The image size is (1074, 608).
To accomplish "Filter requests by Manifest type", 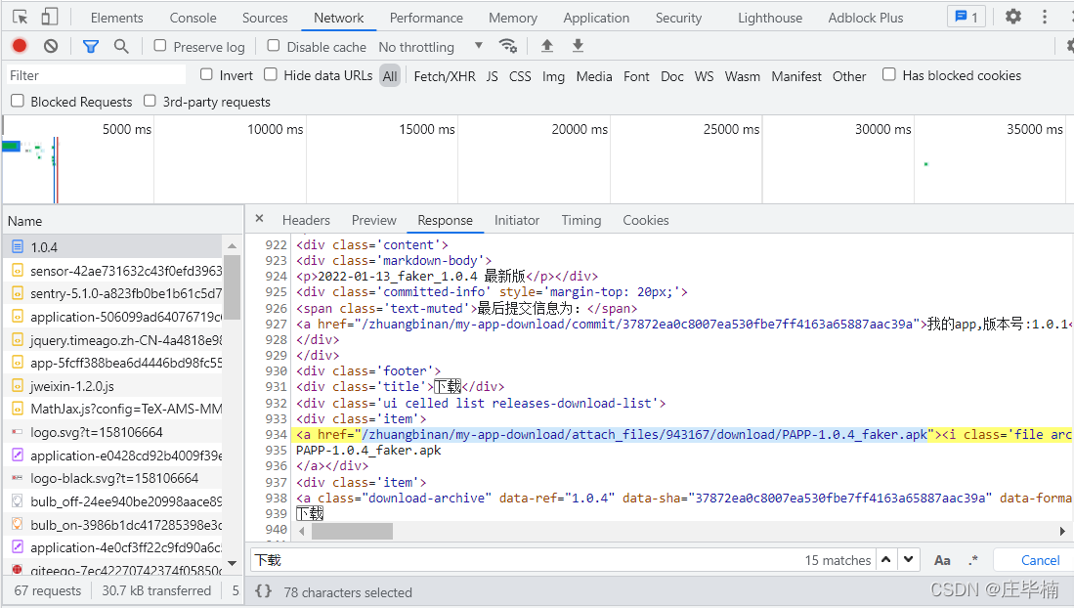I will click(795, 76).
